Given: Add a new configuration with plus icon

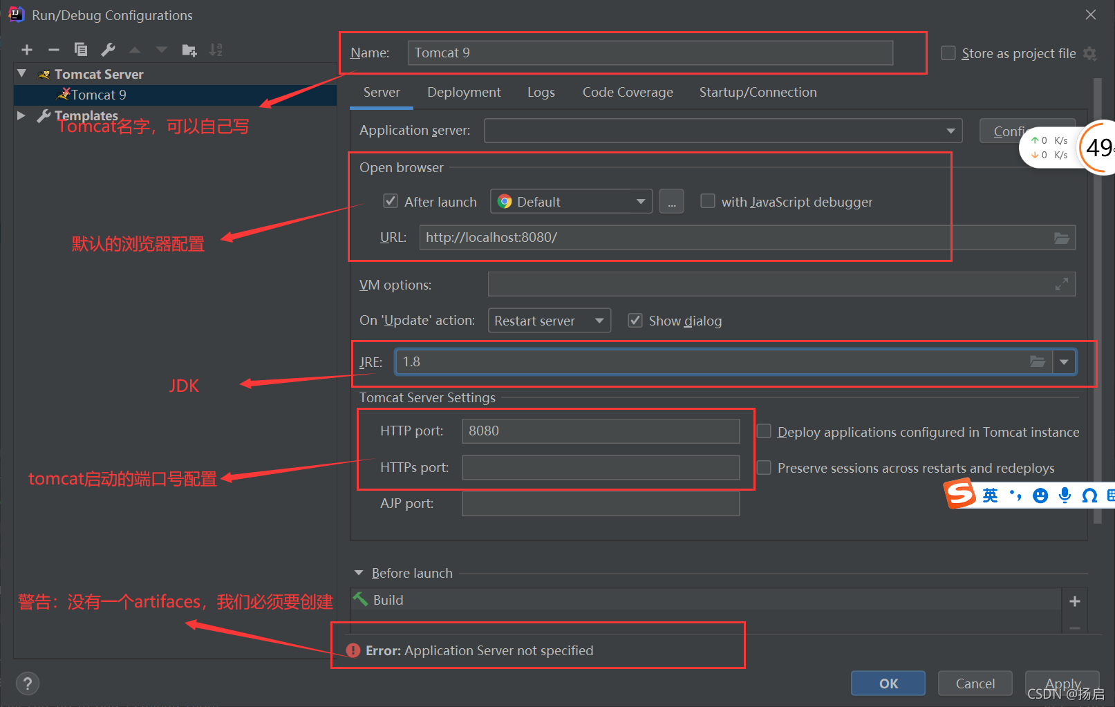Looking at the screenshot, I should pos(27,50).
